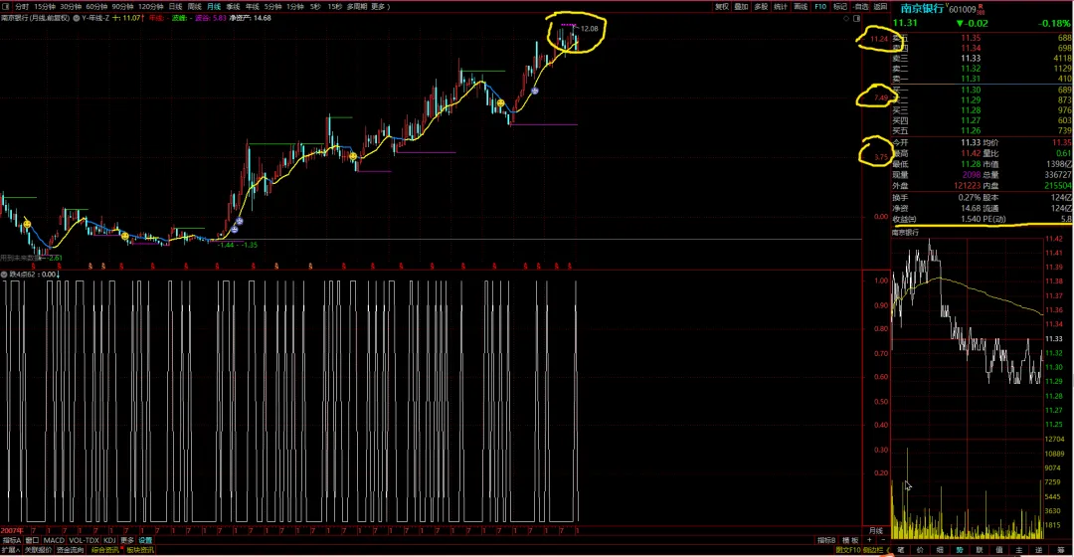
Task: Select the 筹 chip distribution tab
Action: (x=1060, y=550)
